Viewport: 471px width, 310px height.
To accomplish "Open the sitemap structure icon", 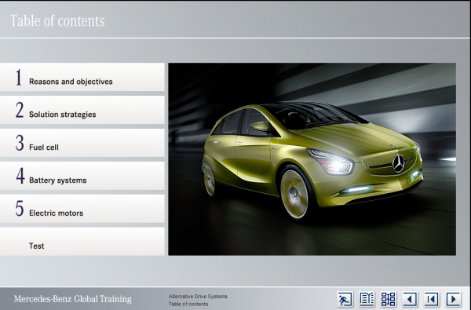I will (389, 299).
